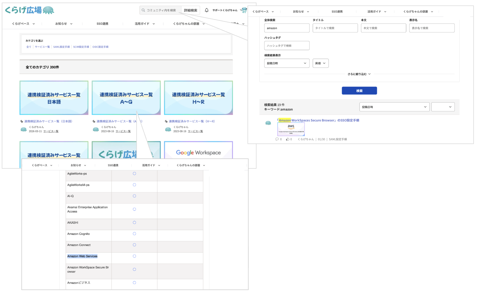Click the search magnifier icon in community search
The height and width of the screenshot is (292, 477).
143,10
